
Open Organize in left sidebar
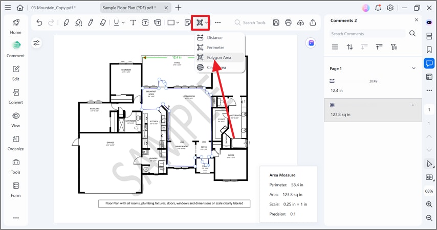tap(15, 143)
